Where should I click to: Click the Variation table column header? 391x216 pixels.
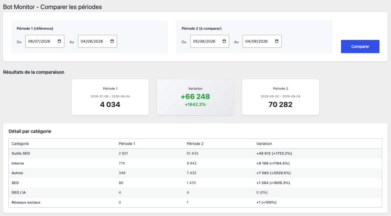pyautogui.click(x=264, y=144)
